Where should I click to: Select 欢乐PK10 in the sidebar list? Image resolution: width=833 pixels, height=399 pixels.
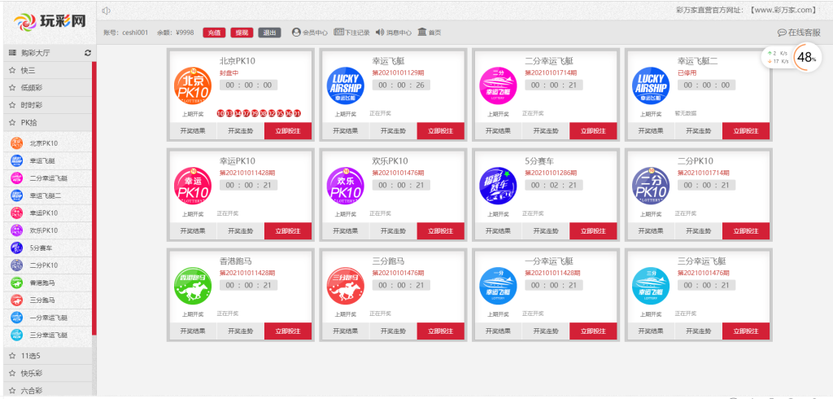point(45,230)
